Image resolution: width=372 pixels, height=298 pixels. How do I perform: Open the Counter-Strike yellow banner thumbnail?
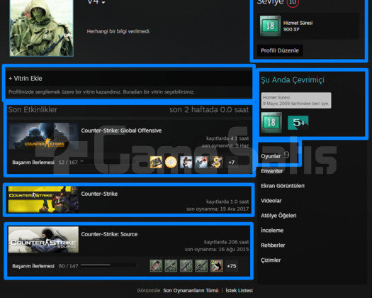click(43, 199)
